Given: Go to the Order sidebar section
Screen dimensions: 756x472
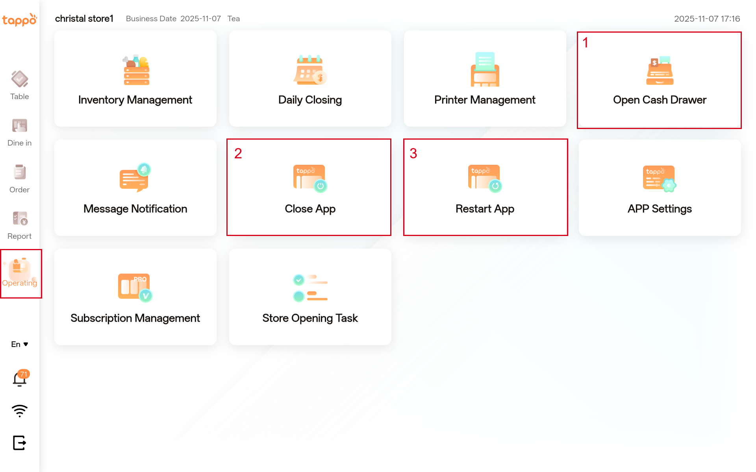Looking at the screenshot, I should [x=20, y=179].
